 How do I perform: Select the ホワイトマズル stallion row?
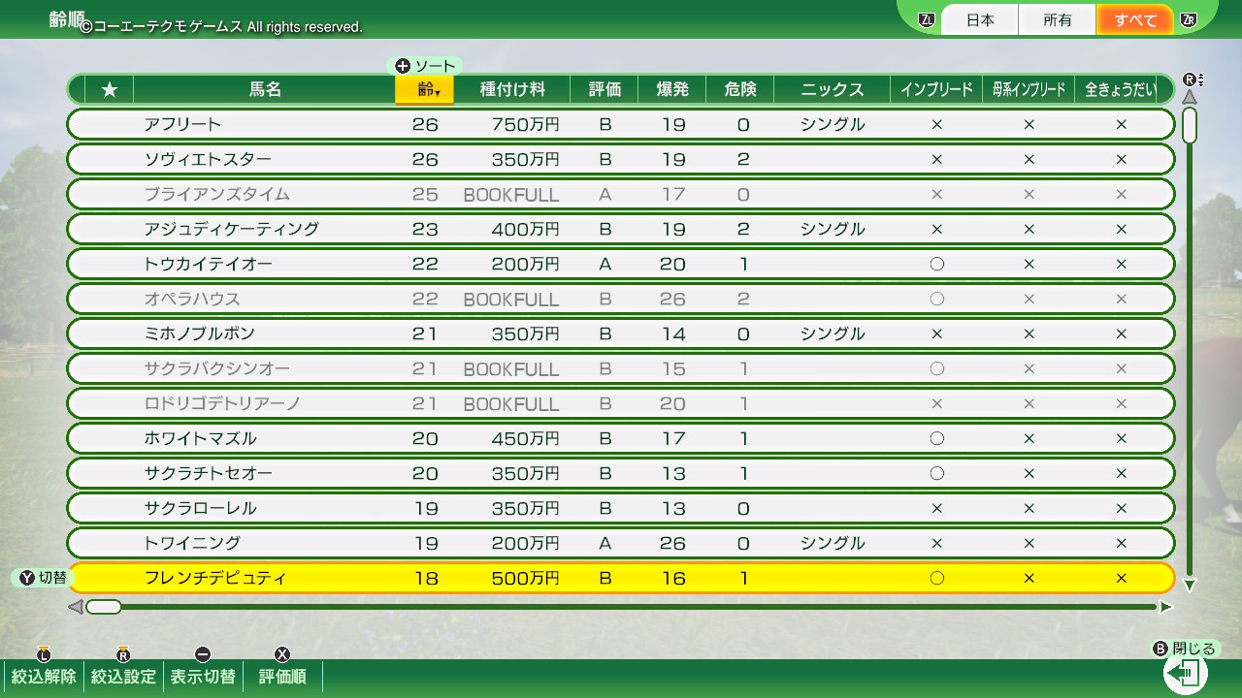(621, 438)
